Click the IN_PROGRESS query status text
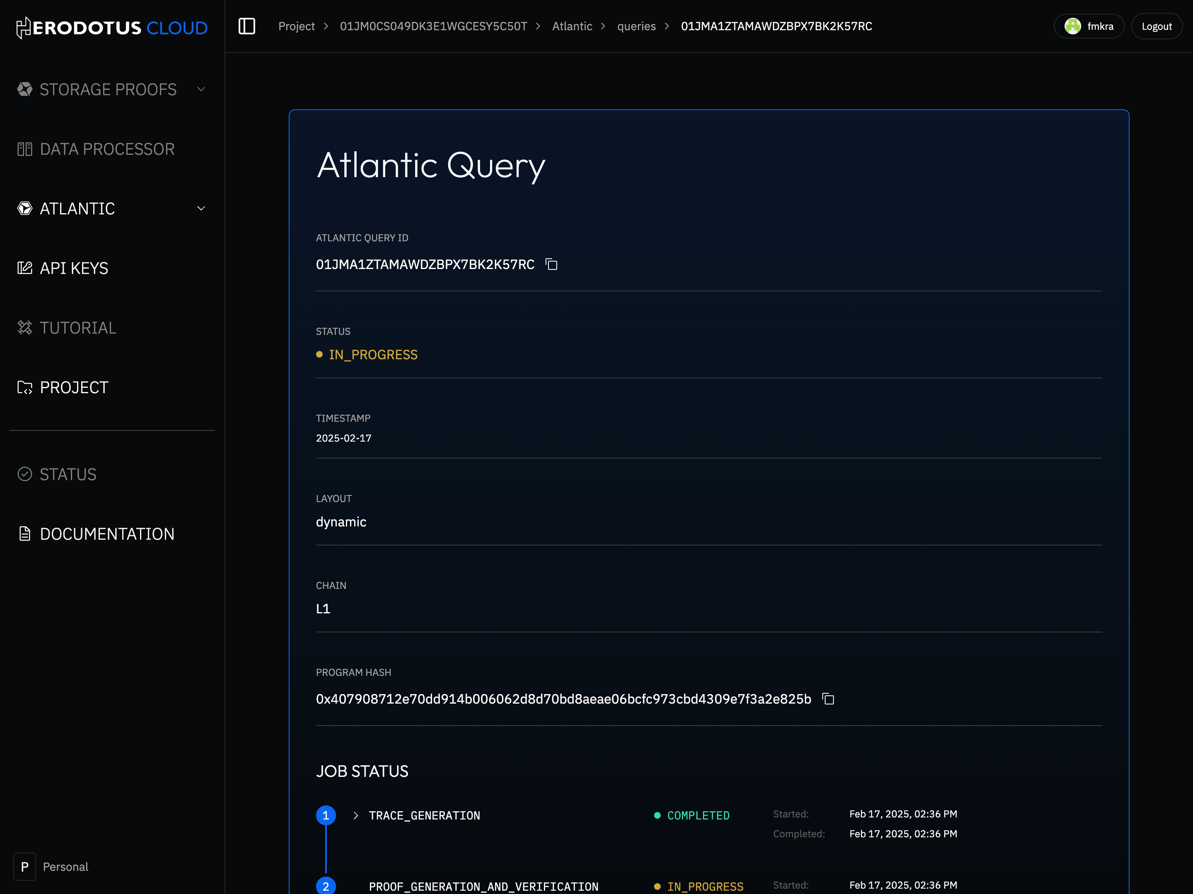This screenshot has width=1193, height=894. 373,355
